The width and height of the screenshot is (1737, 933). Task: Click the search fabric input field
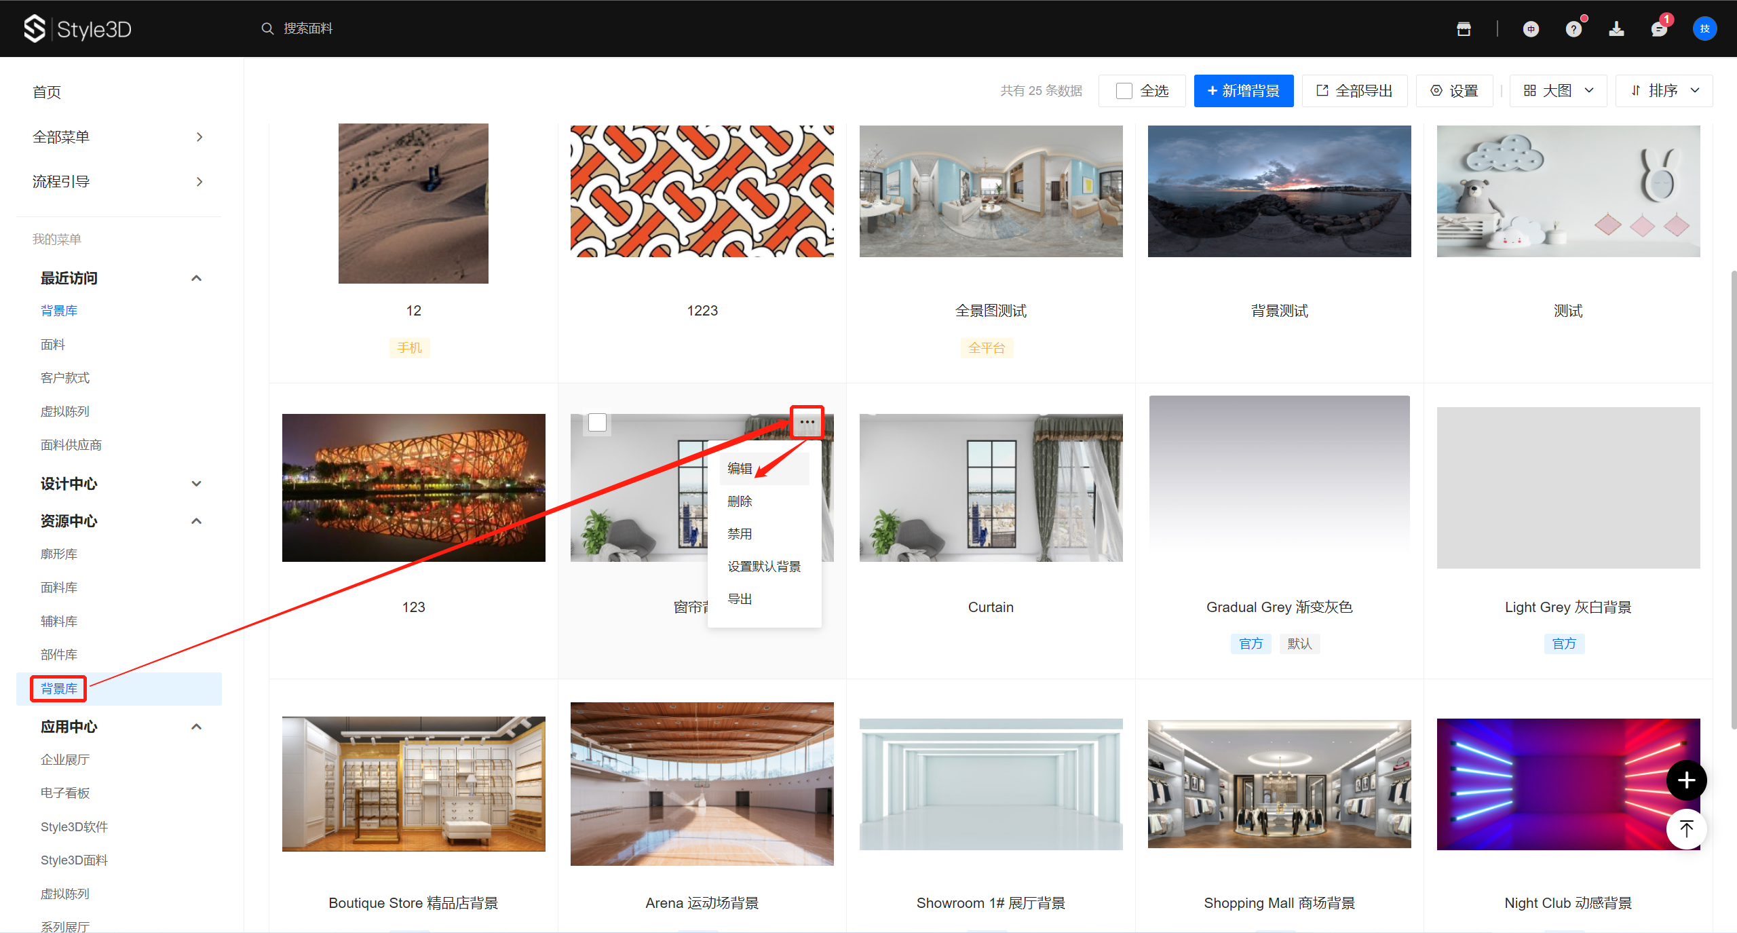coord(308,28)
